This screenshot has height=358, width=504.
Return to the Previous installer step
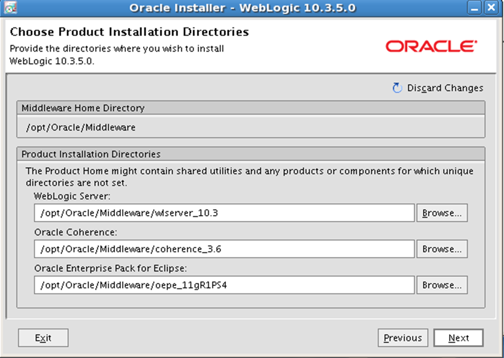[403, 338]
